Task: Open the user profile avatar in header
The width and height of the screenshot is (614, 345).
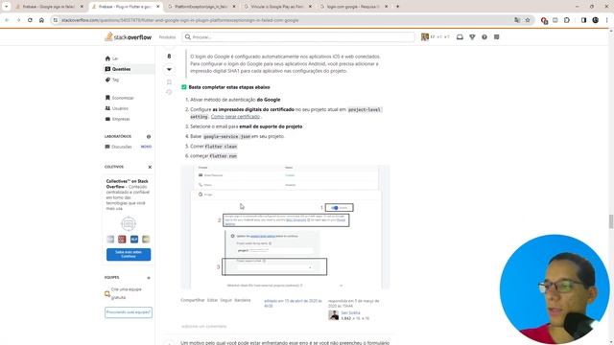Action: [425, 36]
